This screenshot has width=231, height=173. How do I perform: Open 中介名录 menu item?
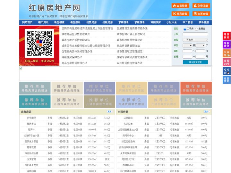pos(188,22)
